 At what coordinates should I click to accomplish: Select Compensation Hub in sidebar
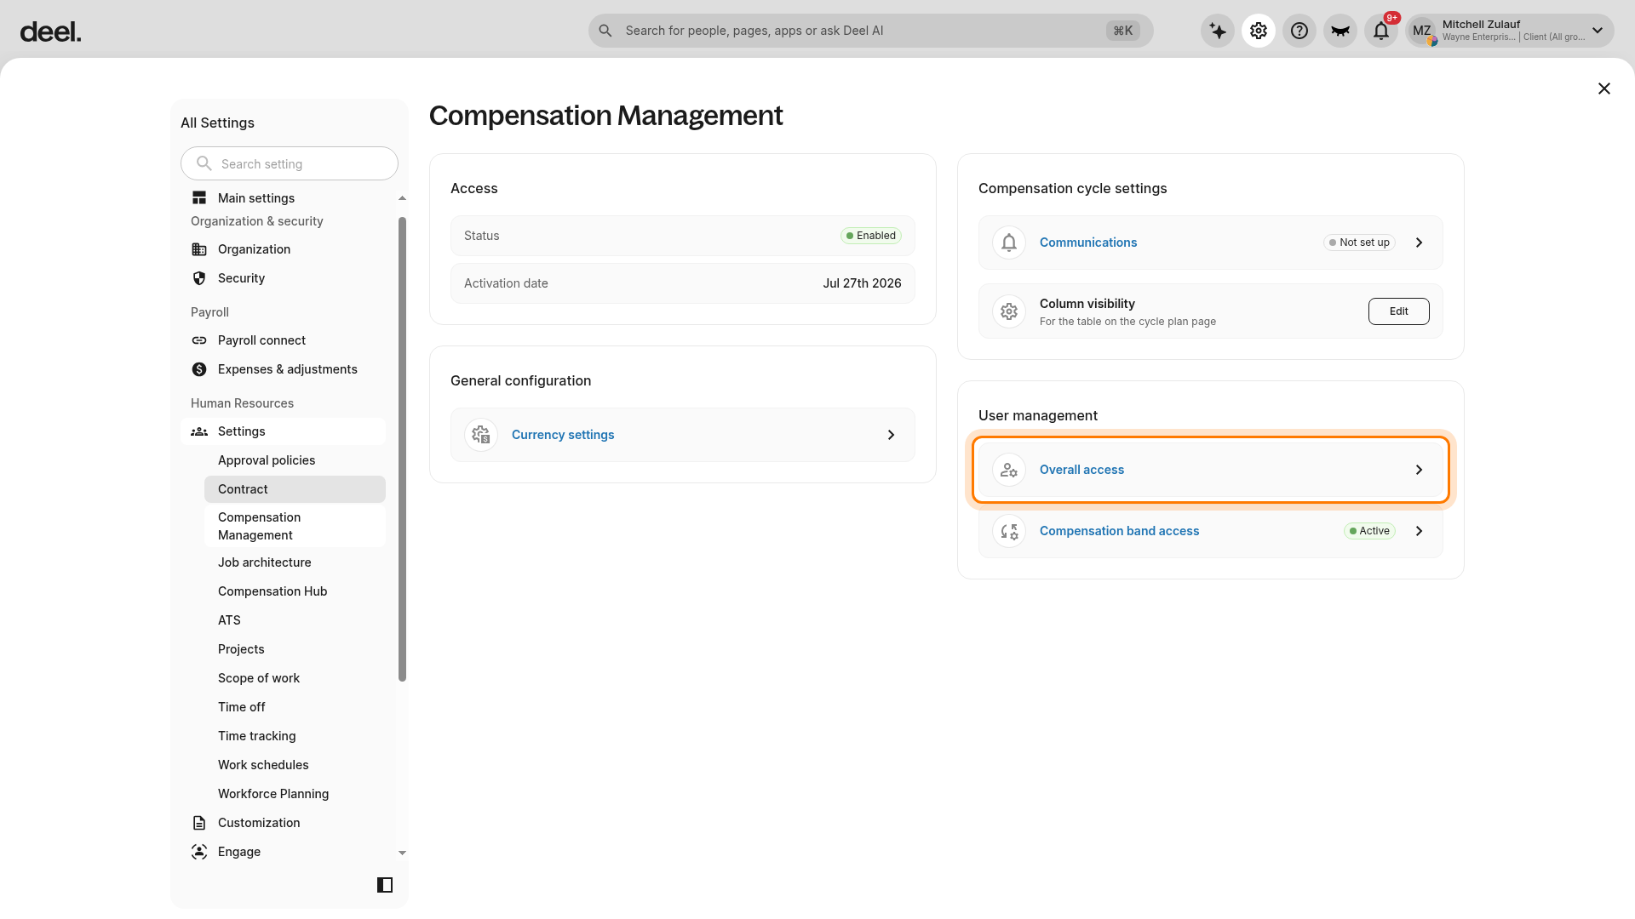[x=295, y=591]
